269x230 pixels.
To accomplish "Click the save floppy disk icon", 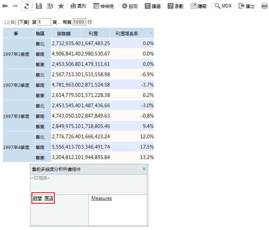I will pyautogui.click(x=39, y=6).
